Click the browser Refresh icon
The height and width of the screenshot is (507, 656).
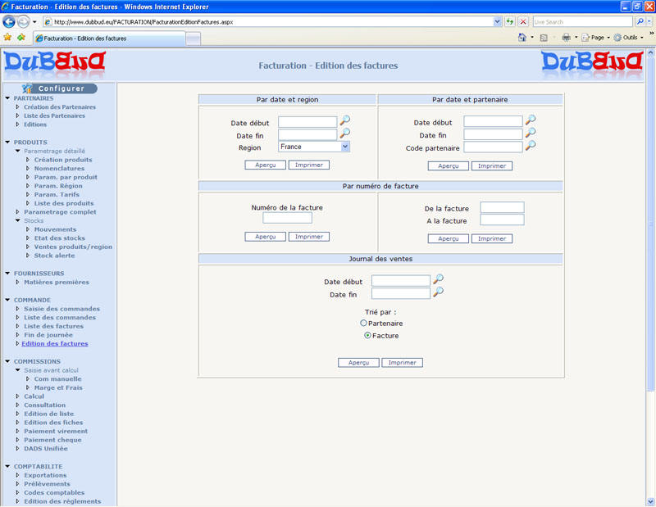(510, 21)
